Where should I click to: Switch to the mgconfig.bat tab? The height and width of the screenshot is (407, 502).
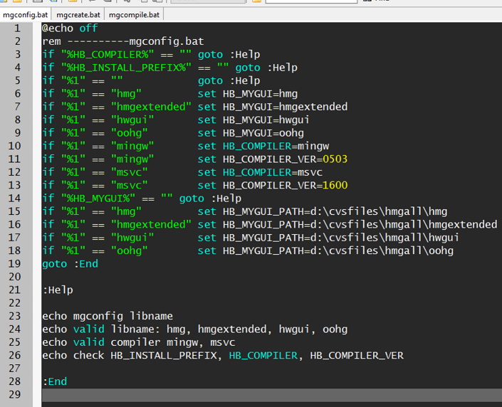26,14
